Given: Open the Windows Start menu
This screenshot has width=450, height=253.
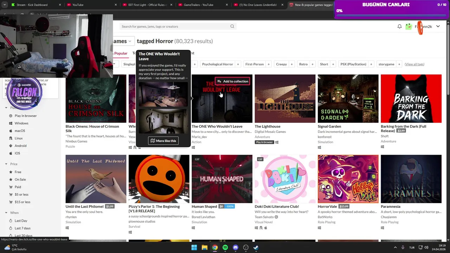Looking at the screenshot, I should click(194, 247).
